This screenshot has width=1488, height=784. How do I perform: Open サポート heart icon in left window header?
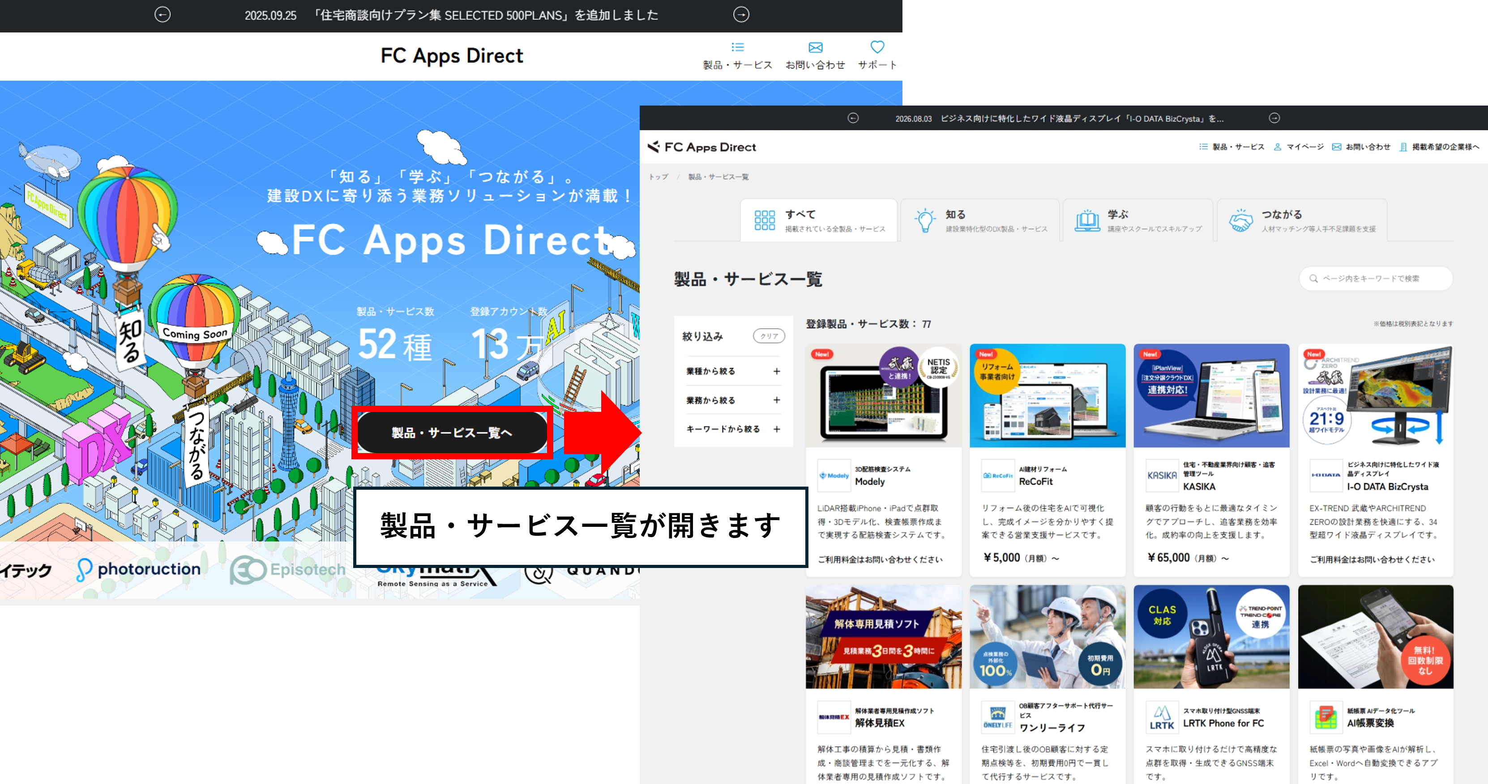(877, 47)
